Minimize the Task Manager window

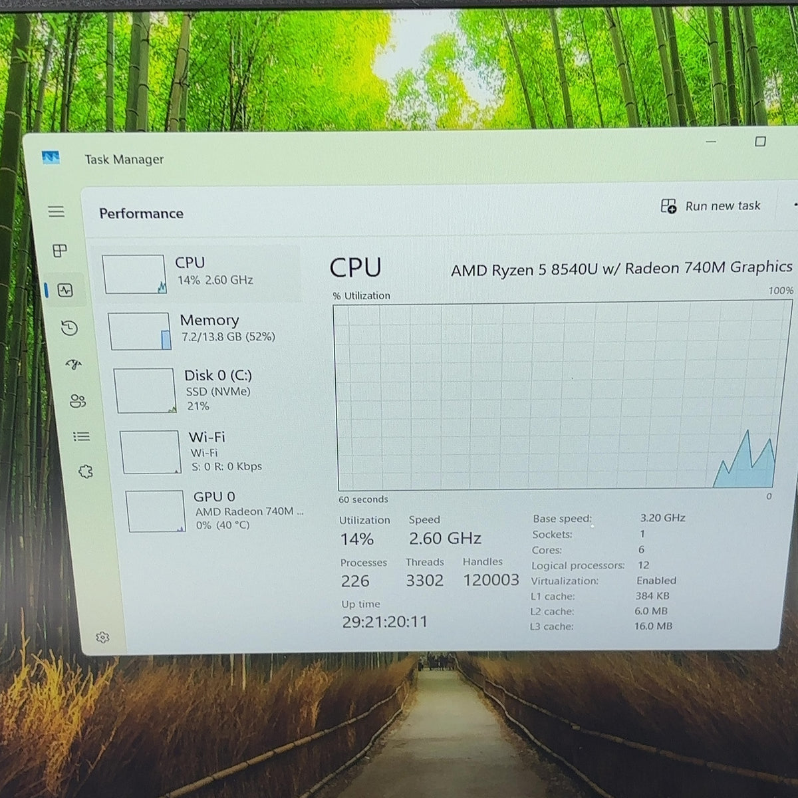(711, 142)
